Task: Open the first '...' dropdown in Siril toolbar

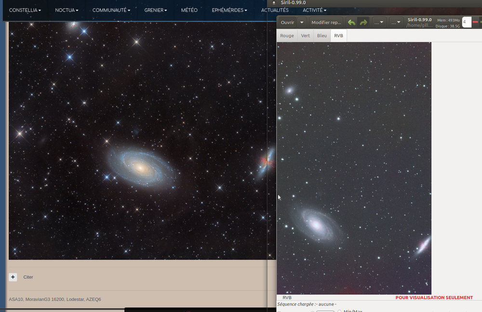Action: 379,23
